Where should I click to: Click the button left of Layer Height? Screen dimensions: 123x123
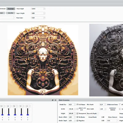[x=10, y=13]
